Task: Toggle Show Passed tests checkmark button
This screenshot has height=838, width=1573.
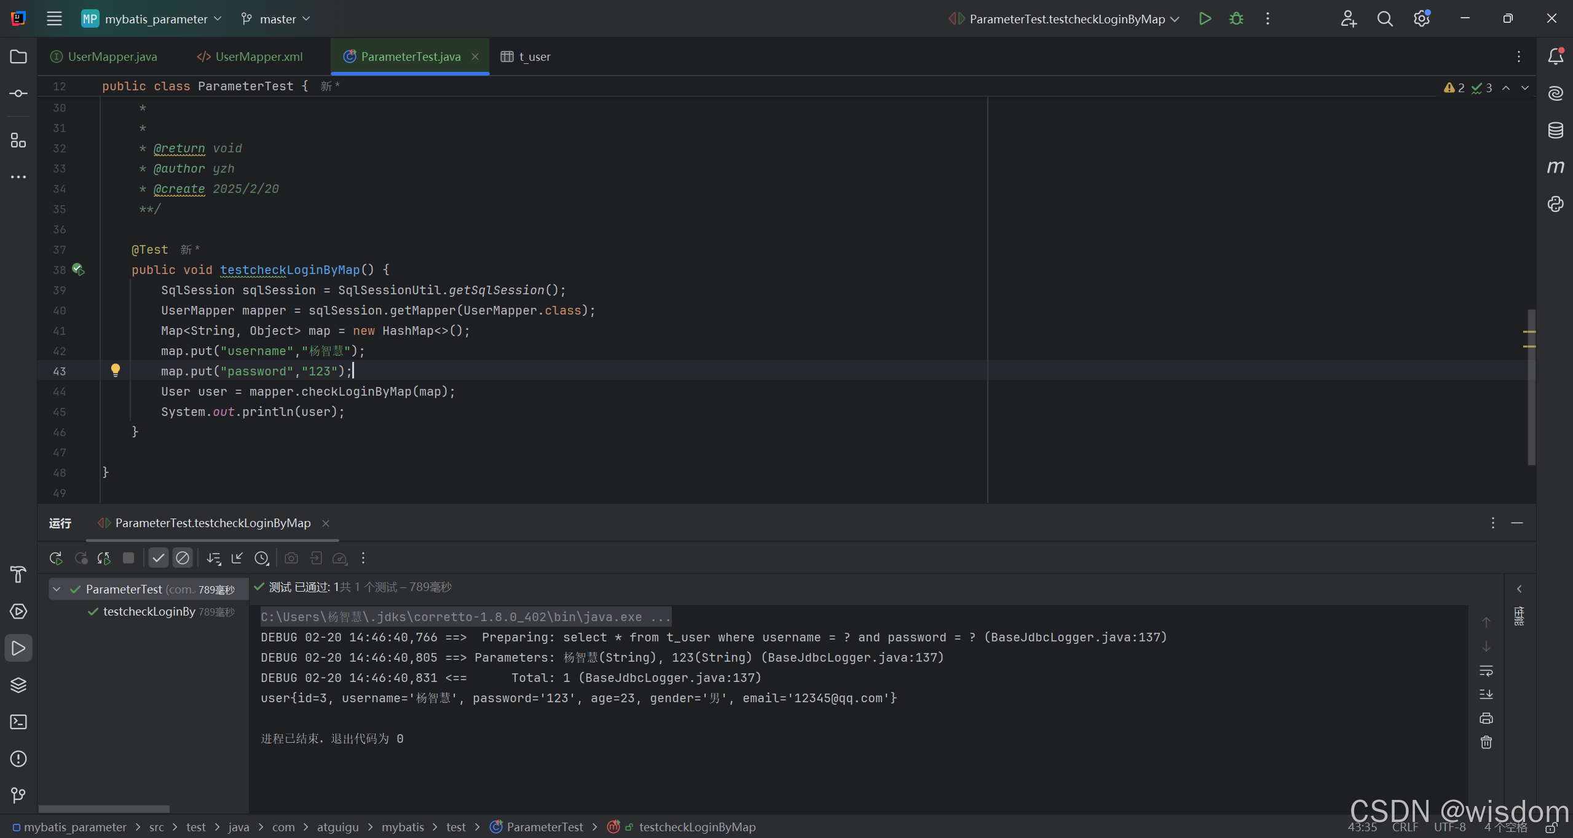Action: pos(158,558)
